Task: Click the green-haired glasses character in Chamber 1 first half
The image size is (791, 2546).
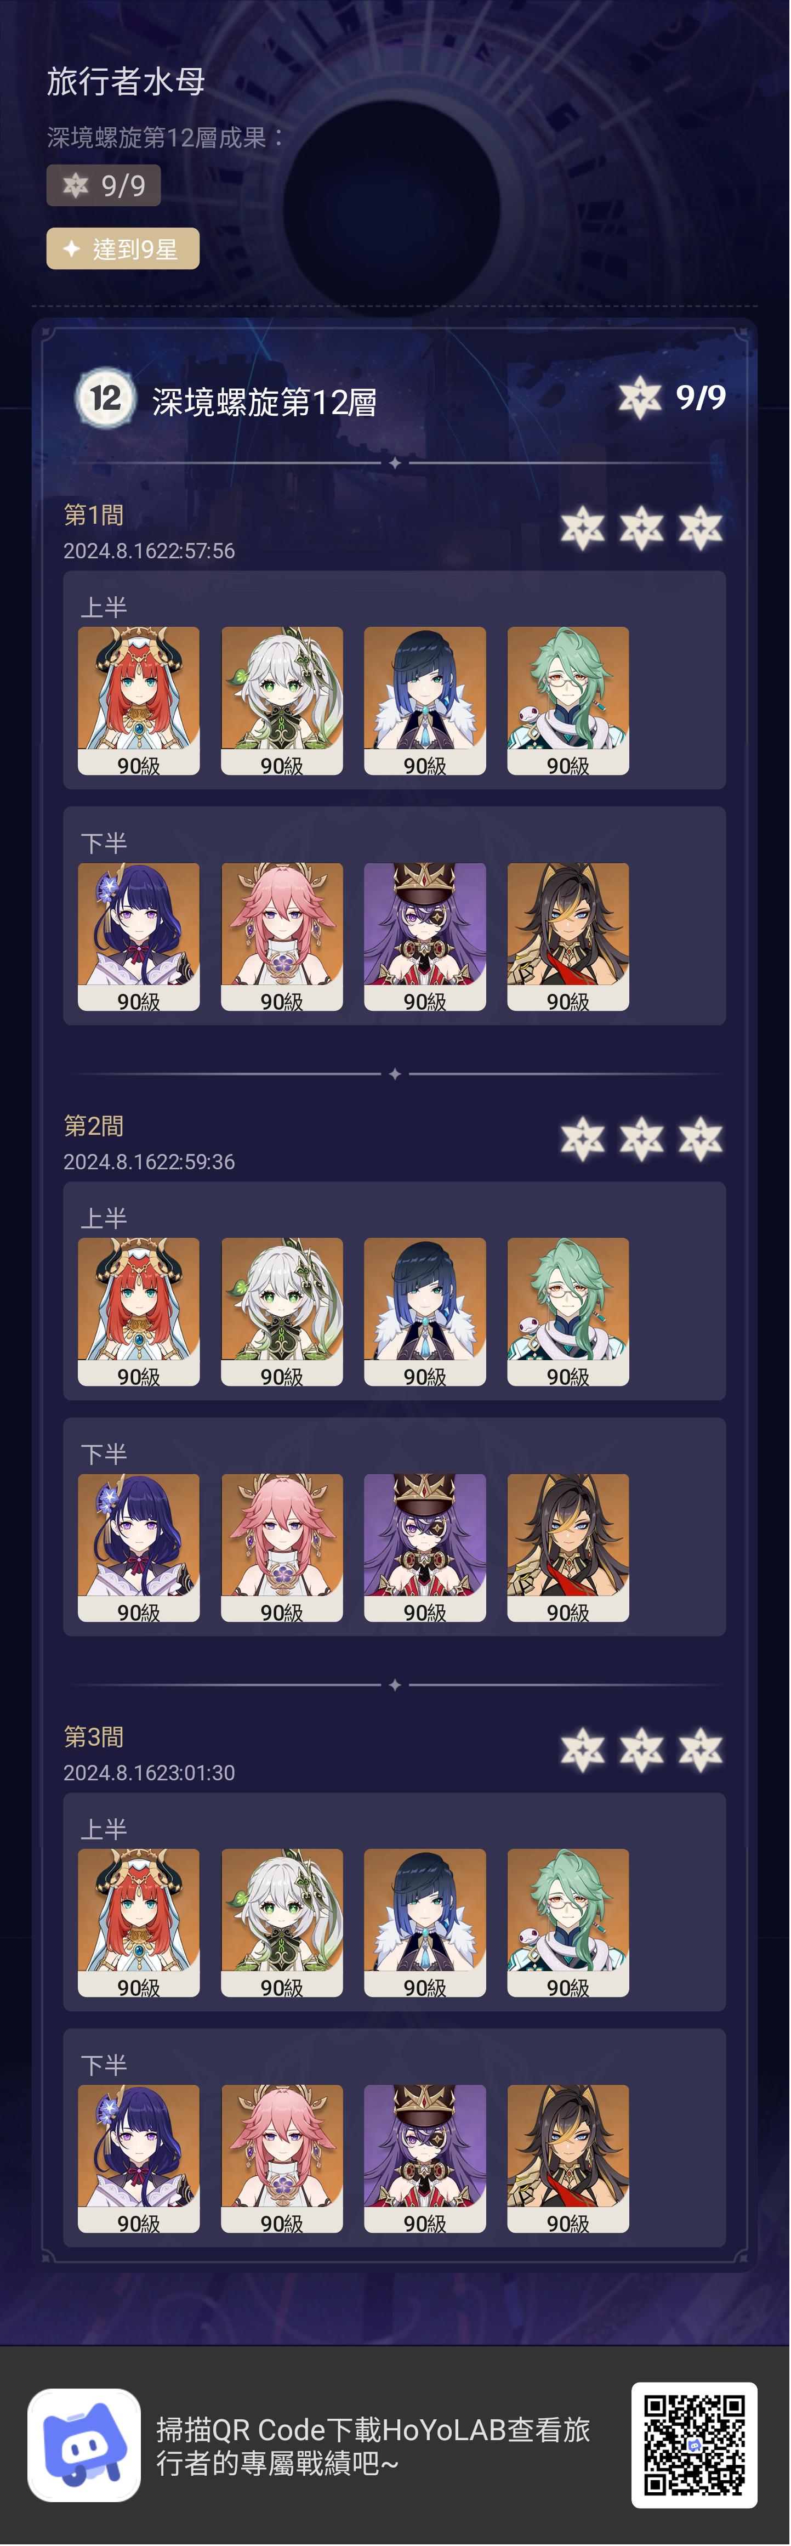Action: point(568,701)
